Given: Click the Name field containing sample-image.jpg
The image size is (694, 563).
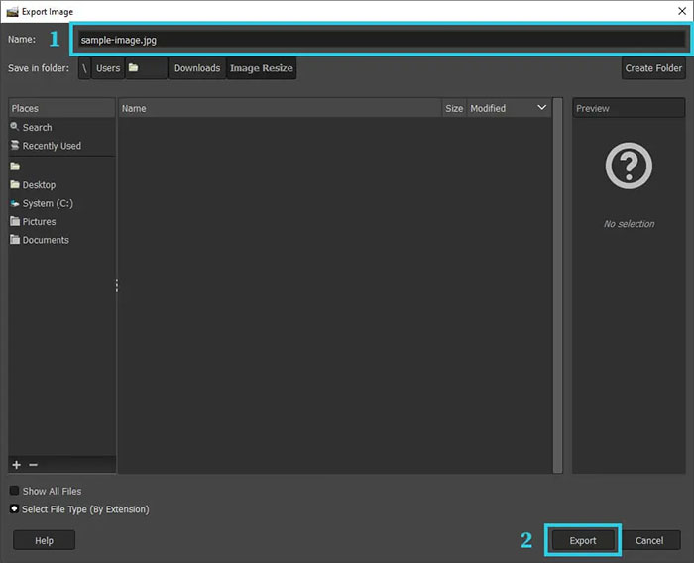Looking at the screenshot, I should [380, 40].
